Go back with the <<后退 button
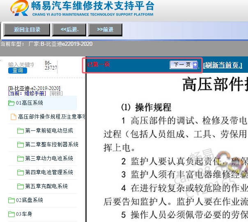 69,29
